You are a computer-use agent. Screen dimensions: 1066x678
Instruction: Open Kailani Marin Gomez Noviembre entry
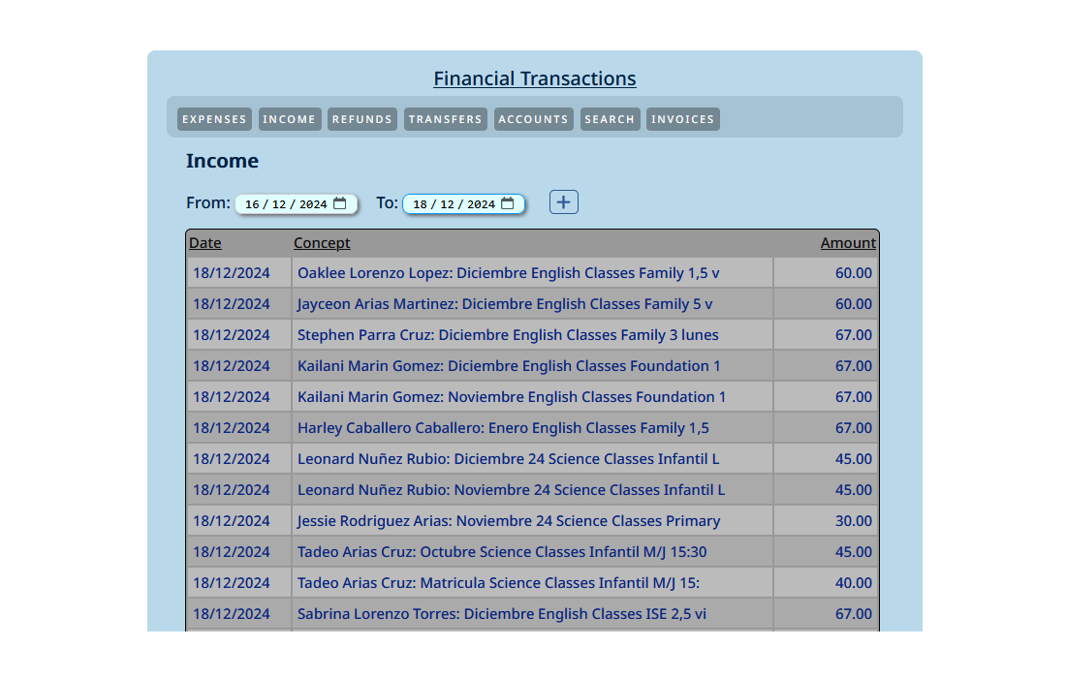(x=512, y=397)
